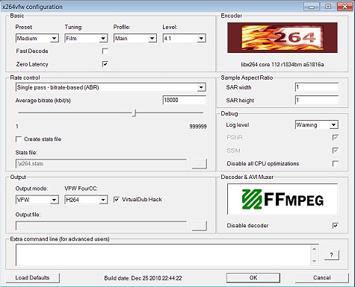The height and width of the screenshot is (287, 355).
Task: Click the Cancel button
Action: point(321,278)
